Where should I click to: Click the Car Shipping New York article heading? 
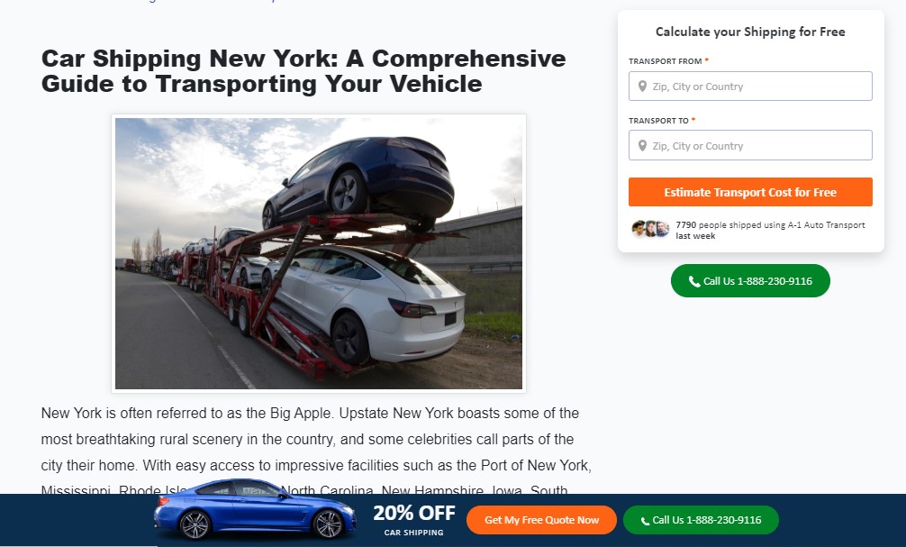click(x=304, y=71)
